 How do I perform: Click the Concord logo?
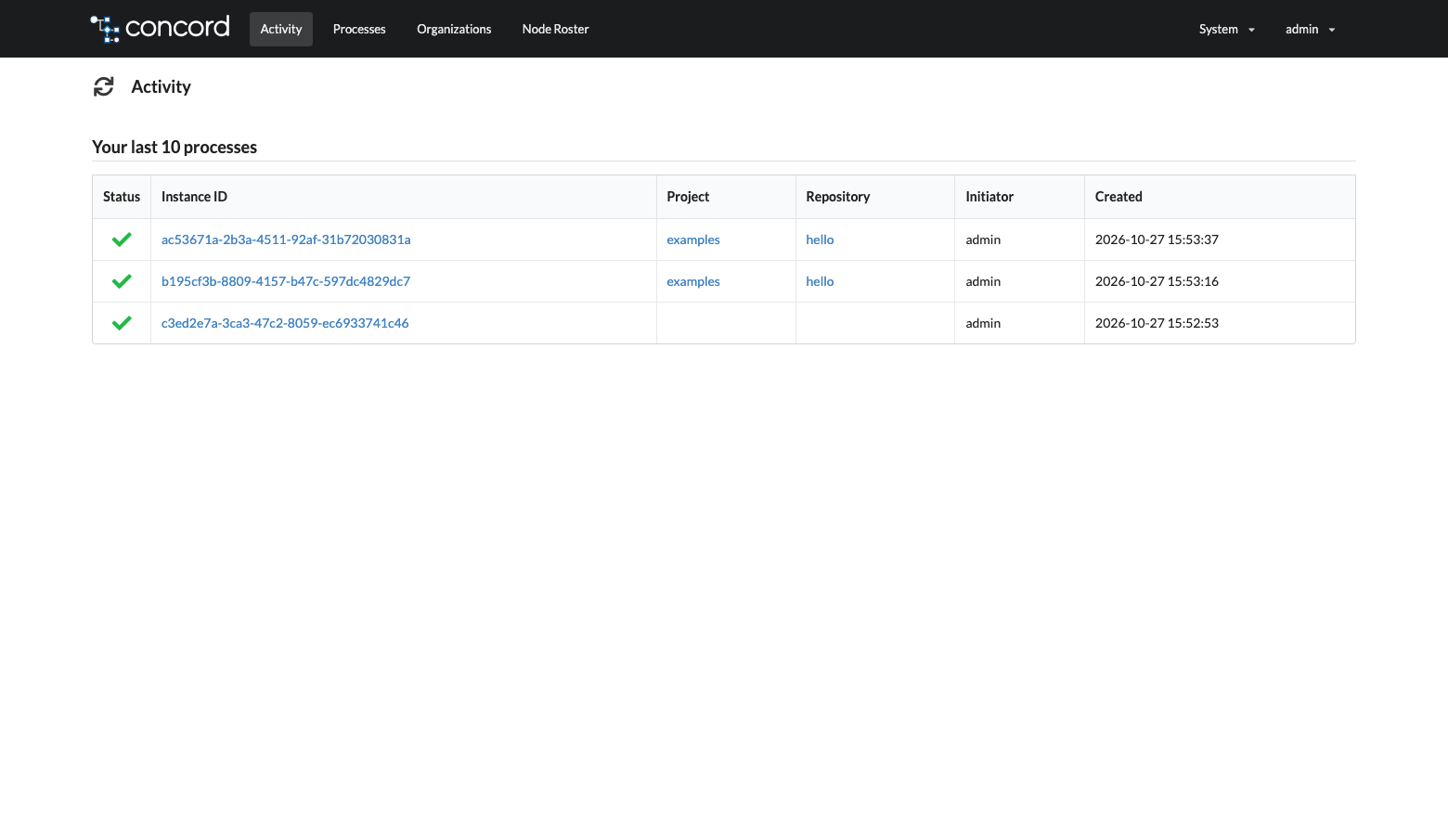[160, 28]
